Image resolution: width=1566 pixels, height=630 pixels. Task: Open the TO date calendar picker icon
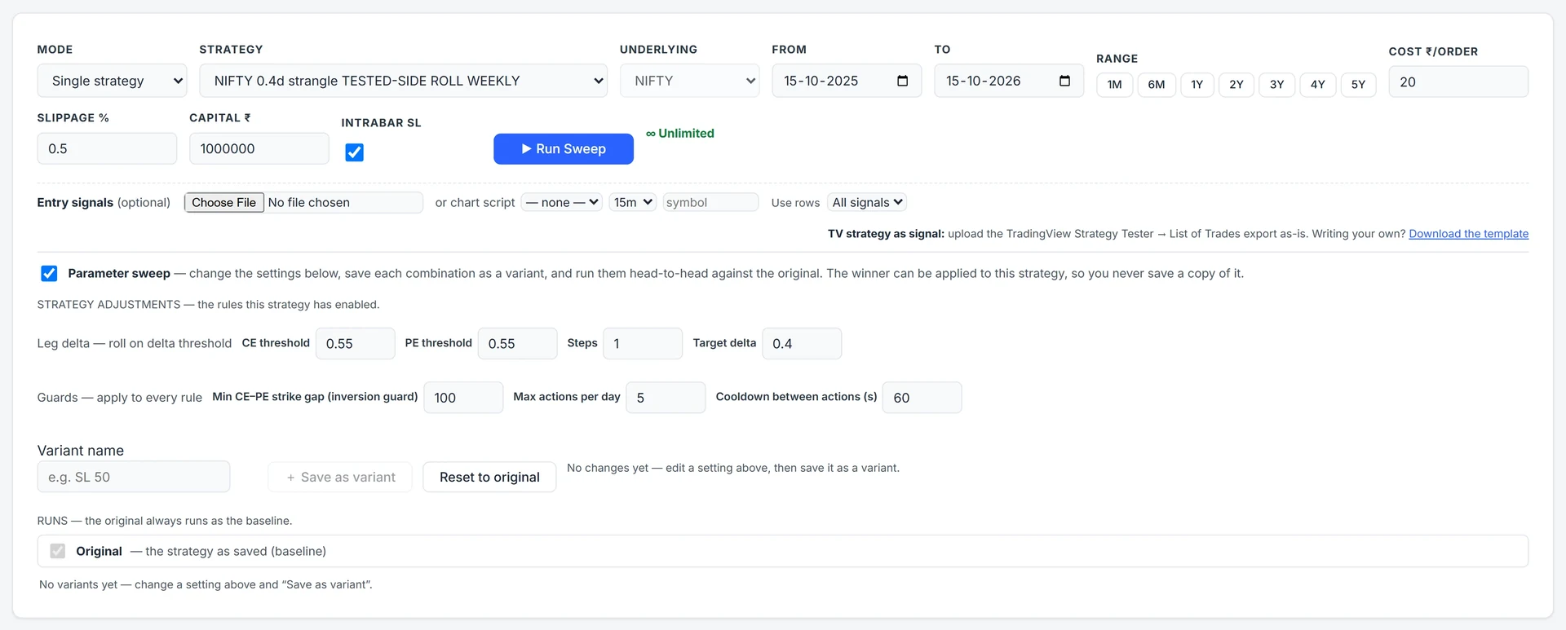tap(1064, 81)
